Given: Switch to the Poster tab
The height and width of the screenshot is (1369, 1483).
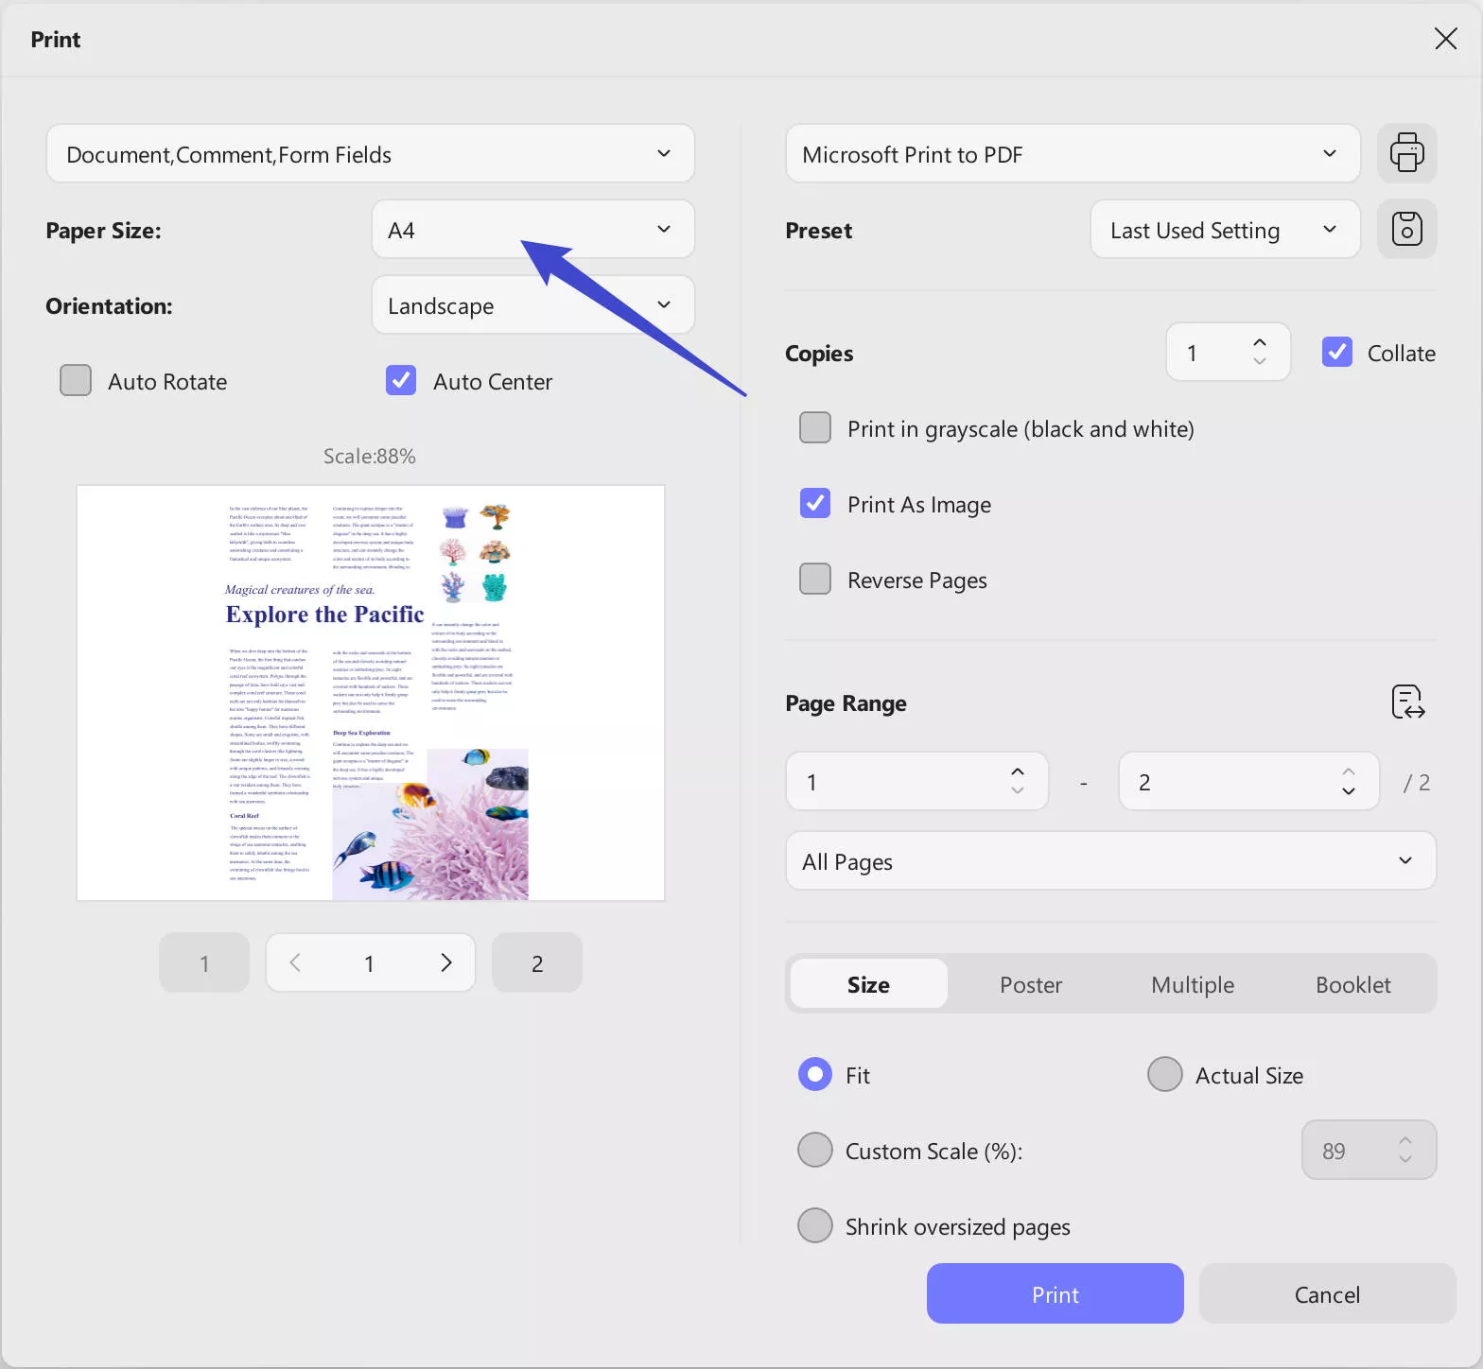Looking at the screenshot, I should click(1031, 983).
